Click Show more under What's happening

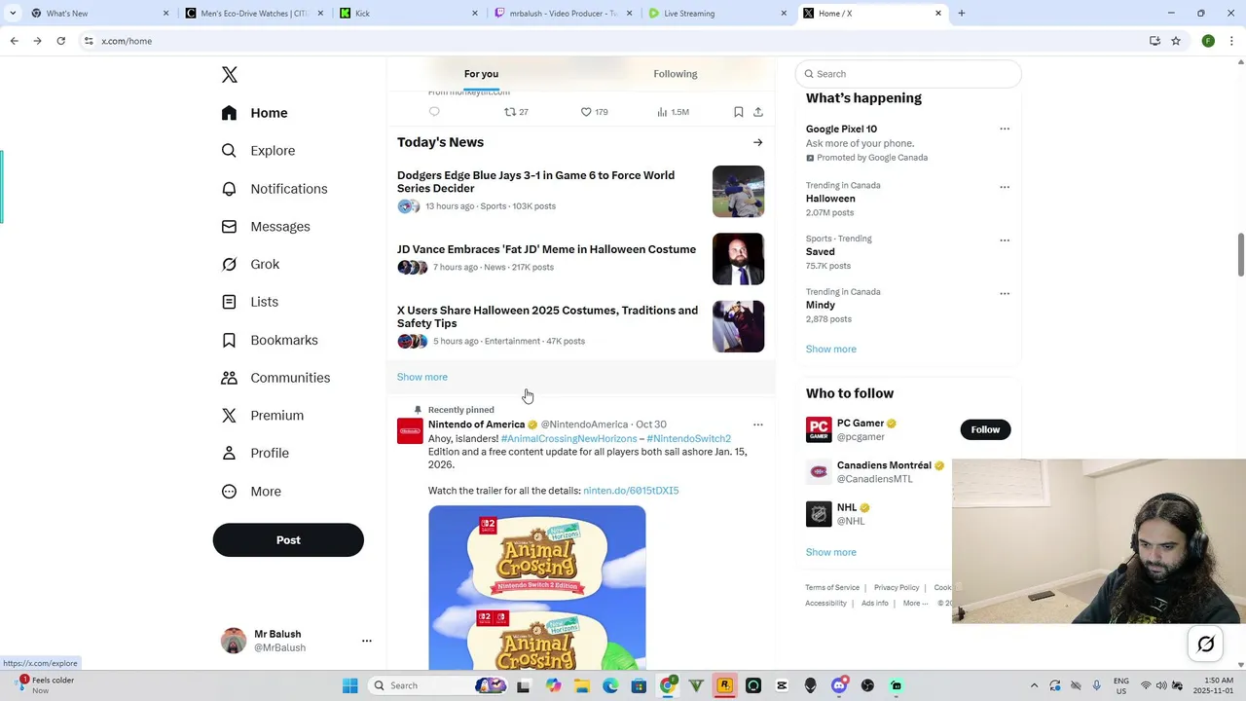tap(831, 349)
